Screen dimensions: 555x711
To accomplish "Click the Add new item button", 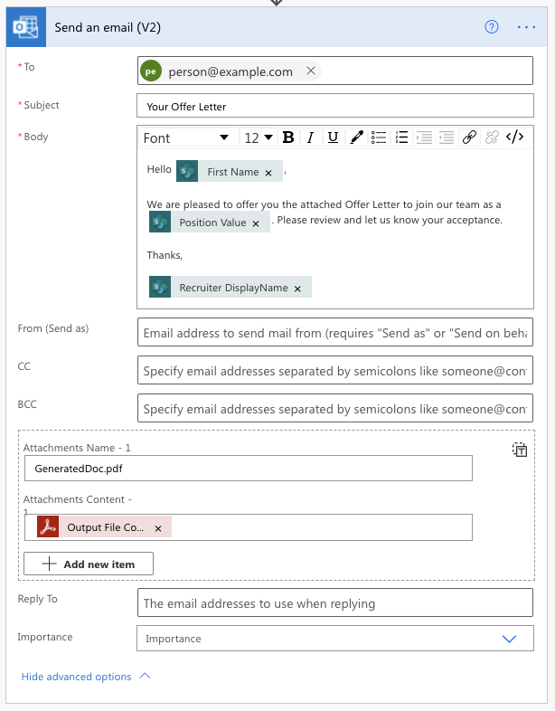I will tap(89, 564).
